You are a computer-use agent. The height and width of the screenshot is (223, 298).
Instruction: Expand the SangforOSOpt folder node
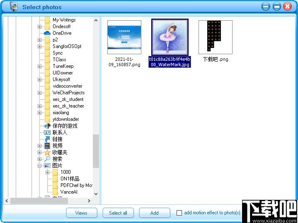(x=39, y=46)
